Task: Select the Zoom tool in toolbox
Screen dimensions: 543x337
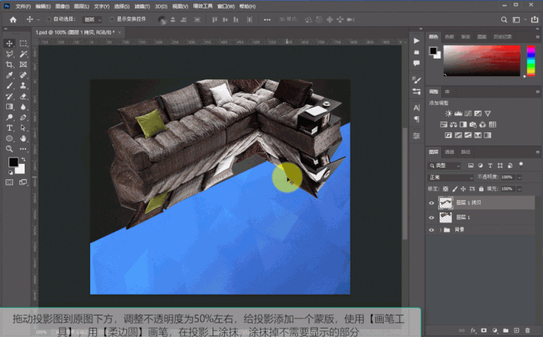Action: pos(9,149)
